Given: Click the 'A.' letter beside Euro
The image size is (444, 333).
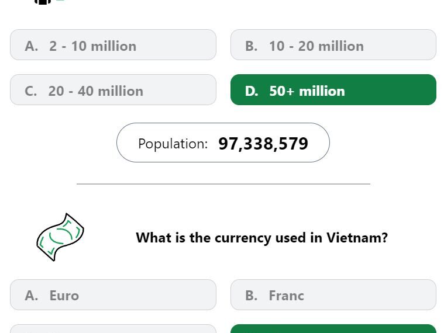Looking at the screenshot, I should point(31,296).
